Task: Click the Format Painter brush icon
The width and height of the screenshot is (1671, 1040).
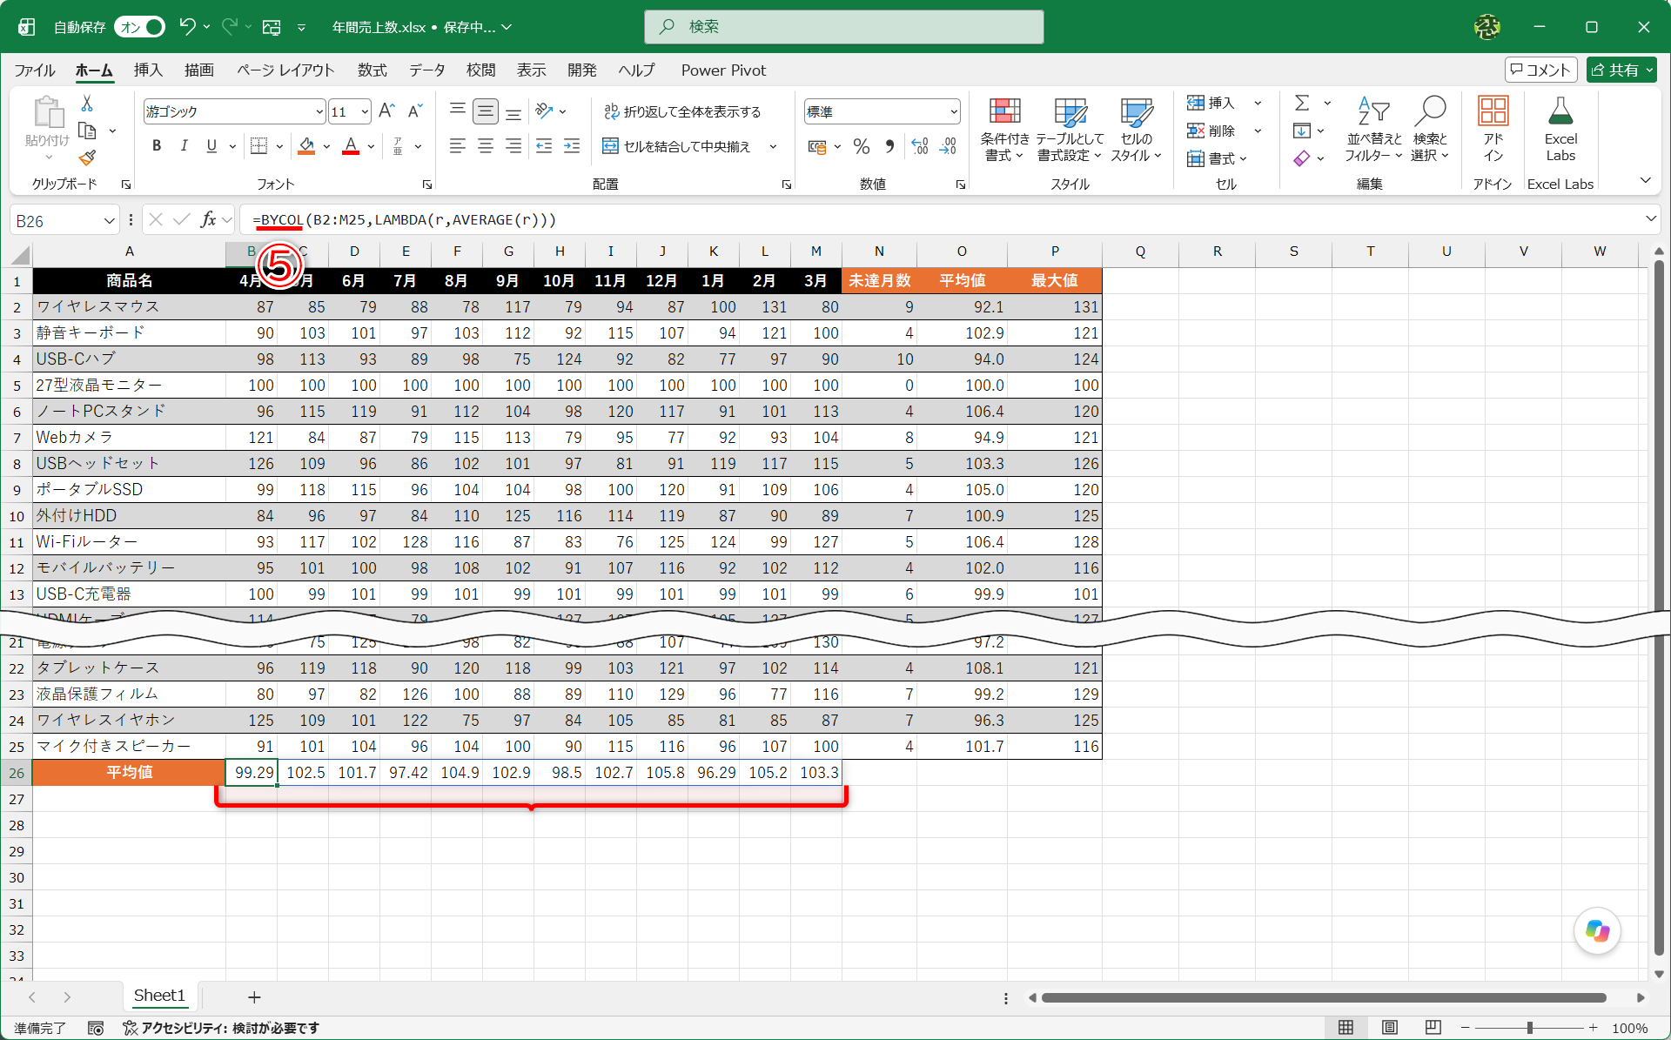Action: point(87,158)
